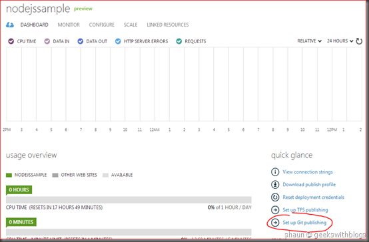The width and height of the screenshot is (369, 242).
Task: Open the Set up Git publishing link
Action: click(304, 223)
